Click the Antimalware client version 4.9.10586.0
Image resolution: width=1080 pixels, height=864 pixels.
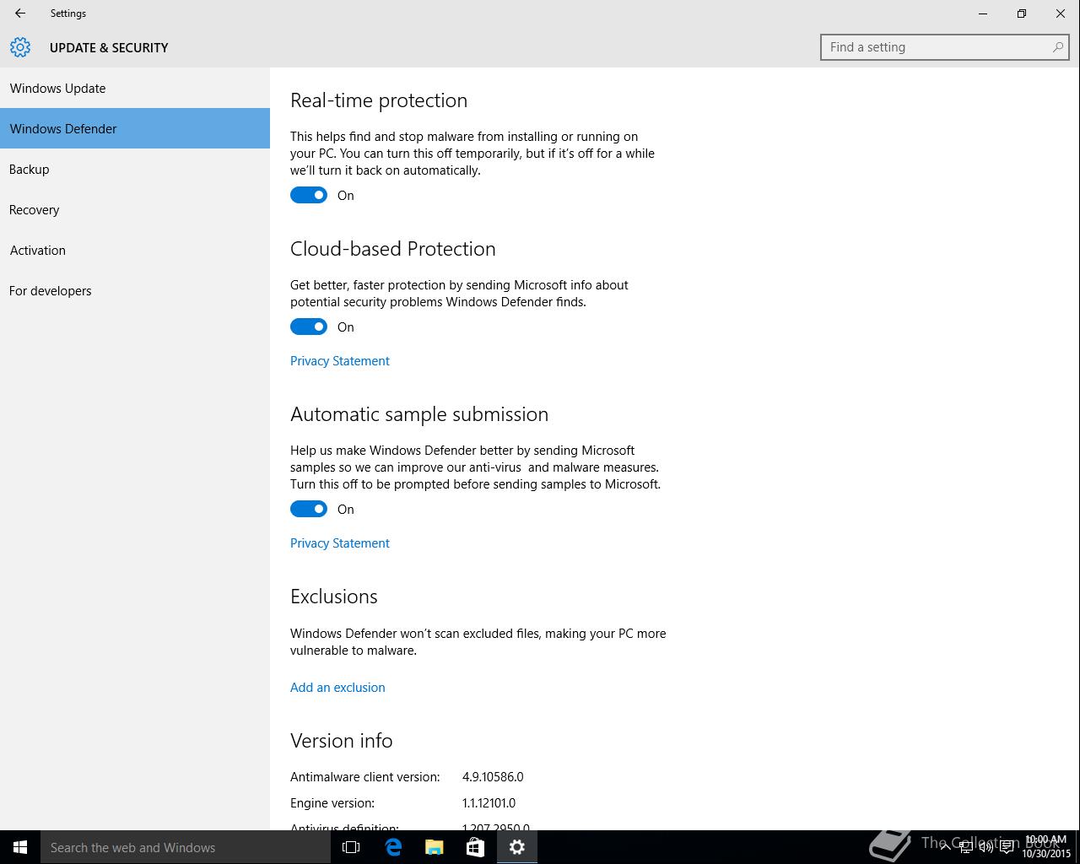(493, 776)
